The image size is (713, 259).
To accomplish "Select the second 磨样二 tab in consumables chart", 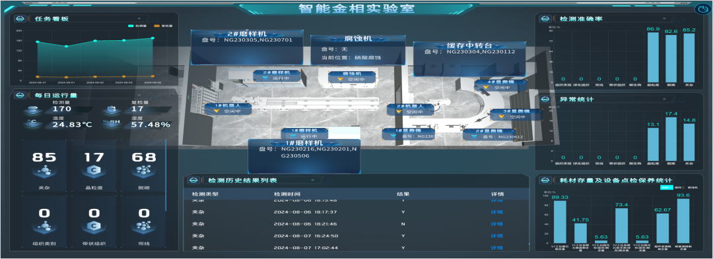I will pos(680,187).
